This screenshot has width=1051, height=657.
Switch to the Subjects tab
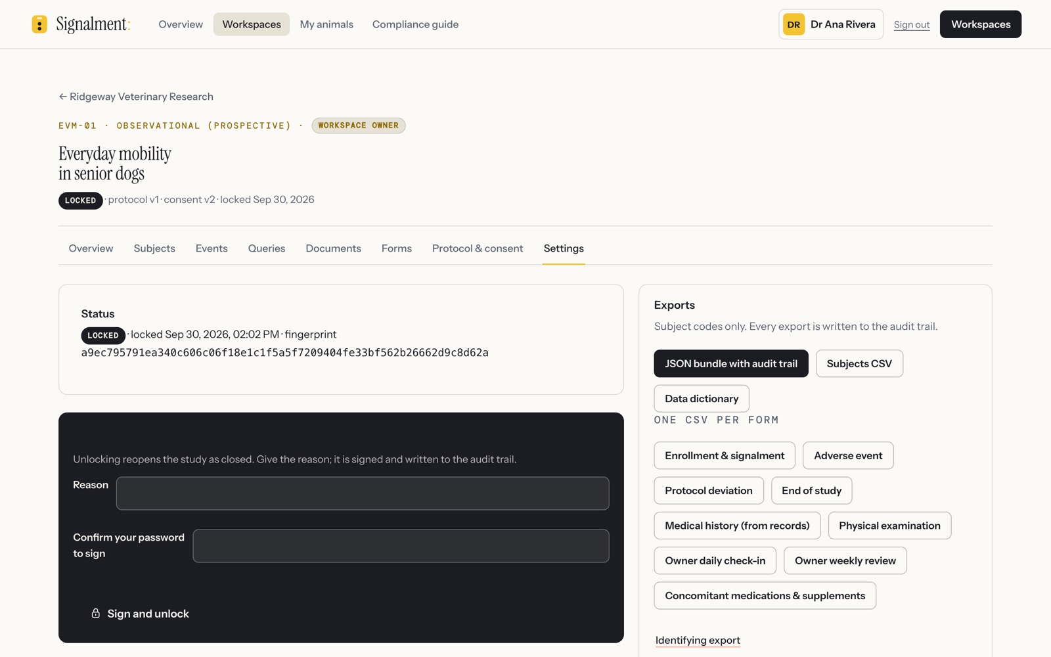point(154,248)
